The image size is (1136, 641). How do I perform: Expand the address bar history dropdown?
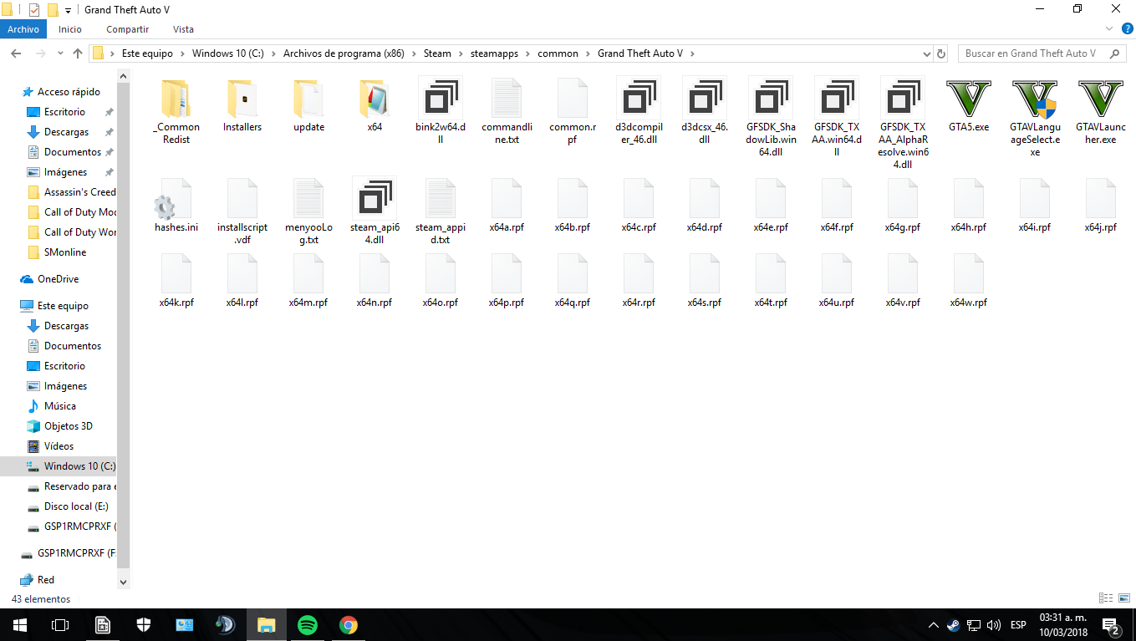tap(925, 53)
